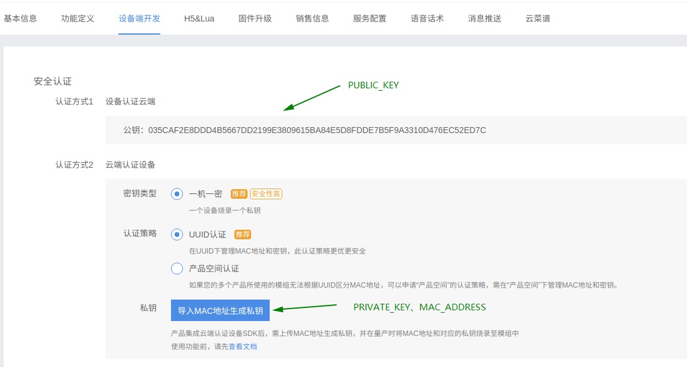
Task: Click the 认证策略 label
Action: point(140,233)
